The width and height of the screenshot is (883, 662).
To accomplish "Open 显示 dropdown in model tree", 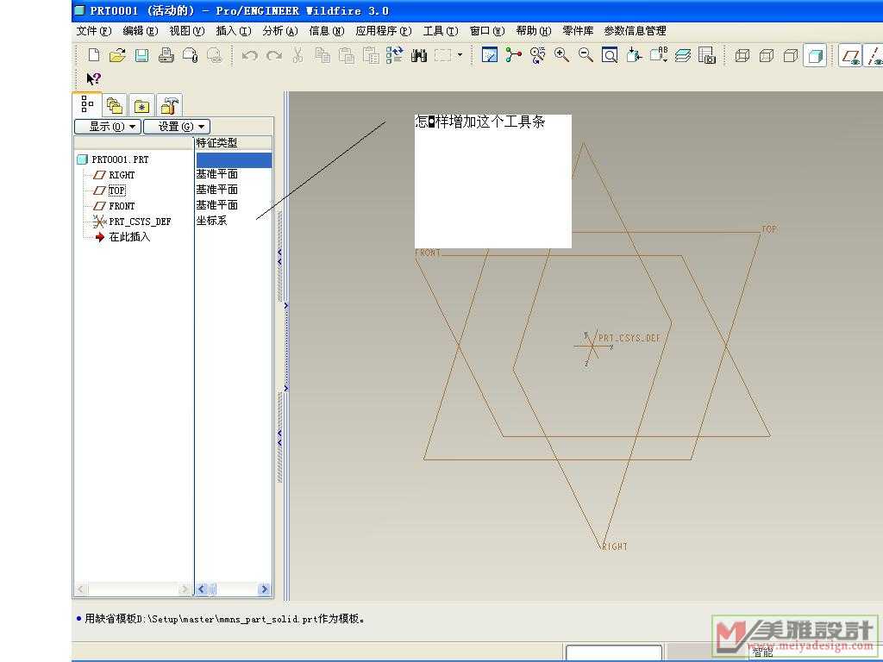I will pos(108,127).
